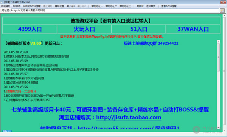Click the line 2014.05.29 V3.56
The height and width of the screenshot is (137, 227).
click(16, 87)
